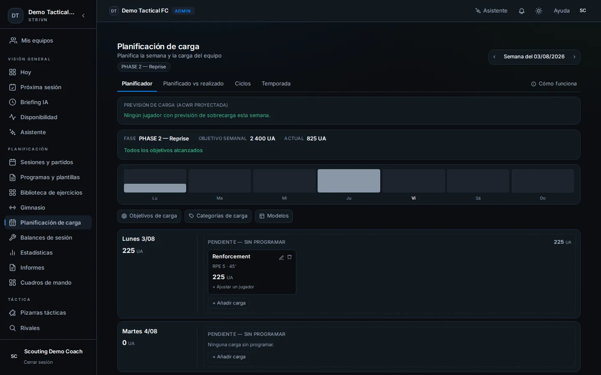Screen dimensions: 601x375
Task: Open Modelos button
Action: tap(274, 216)
